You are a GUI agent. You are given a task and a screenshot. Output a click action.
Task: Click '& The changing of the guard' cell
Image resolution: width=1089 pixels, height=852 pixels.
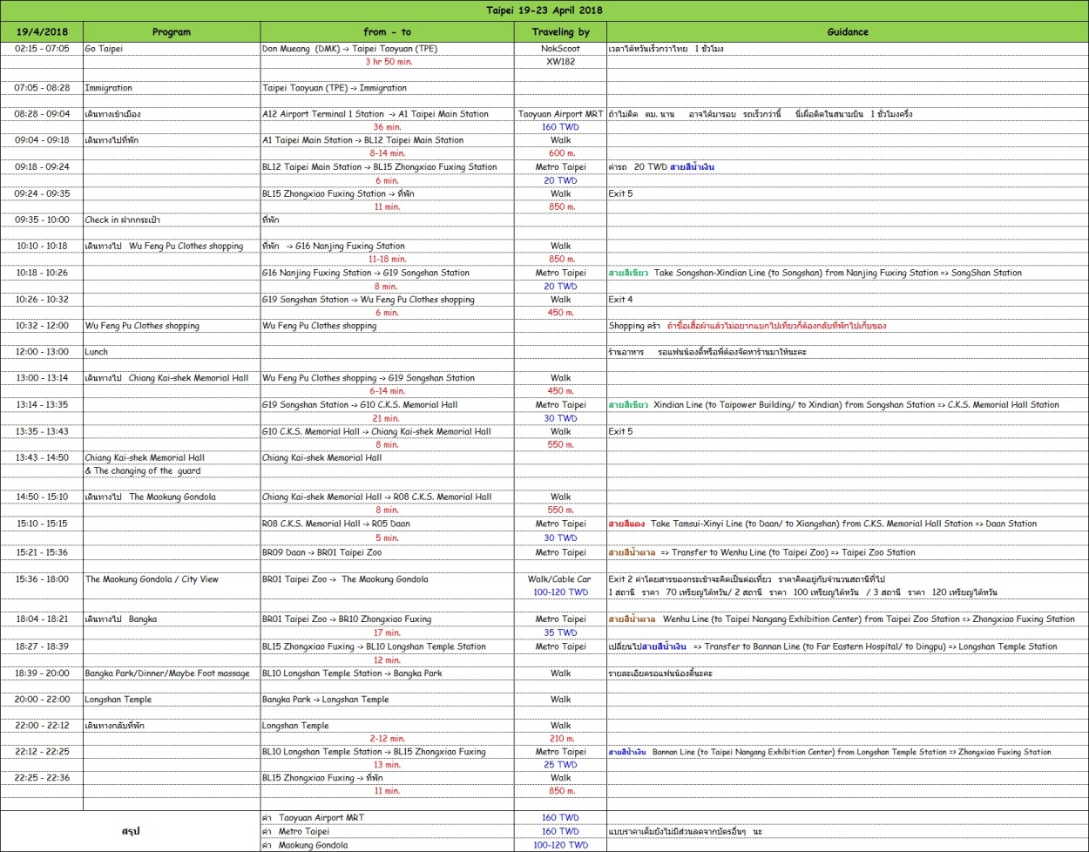[x=172, y=471]
